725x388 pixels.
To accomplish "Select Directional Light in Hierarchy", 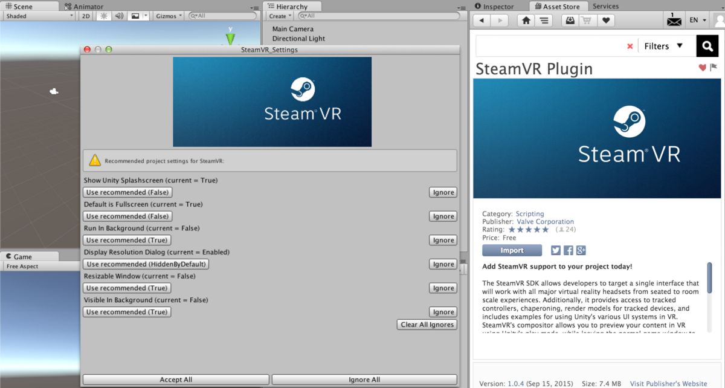I will pos(298,39).
